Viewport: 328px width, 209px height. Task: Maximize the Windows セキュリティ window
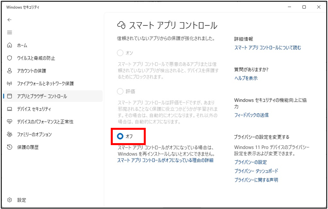(x=304, y=7)
